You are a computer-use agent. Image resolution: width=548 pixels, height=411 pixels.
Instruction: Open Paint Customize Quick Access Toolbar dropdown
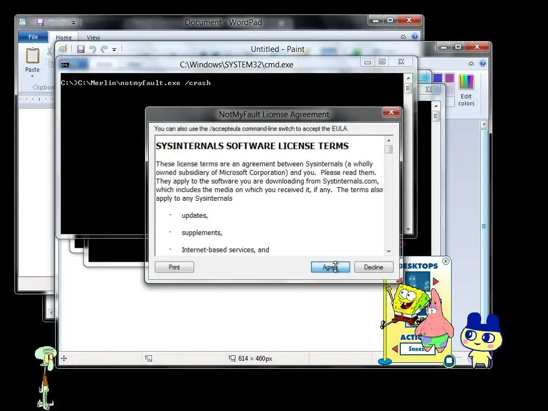click(115, 50)
